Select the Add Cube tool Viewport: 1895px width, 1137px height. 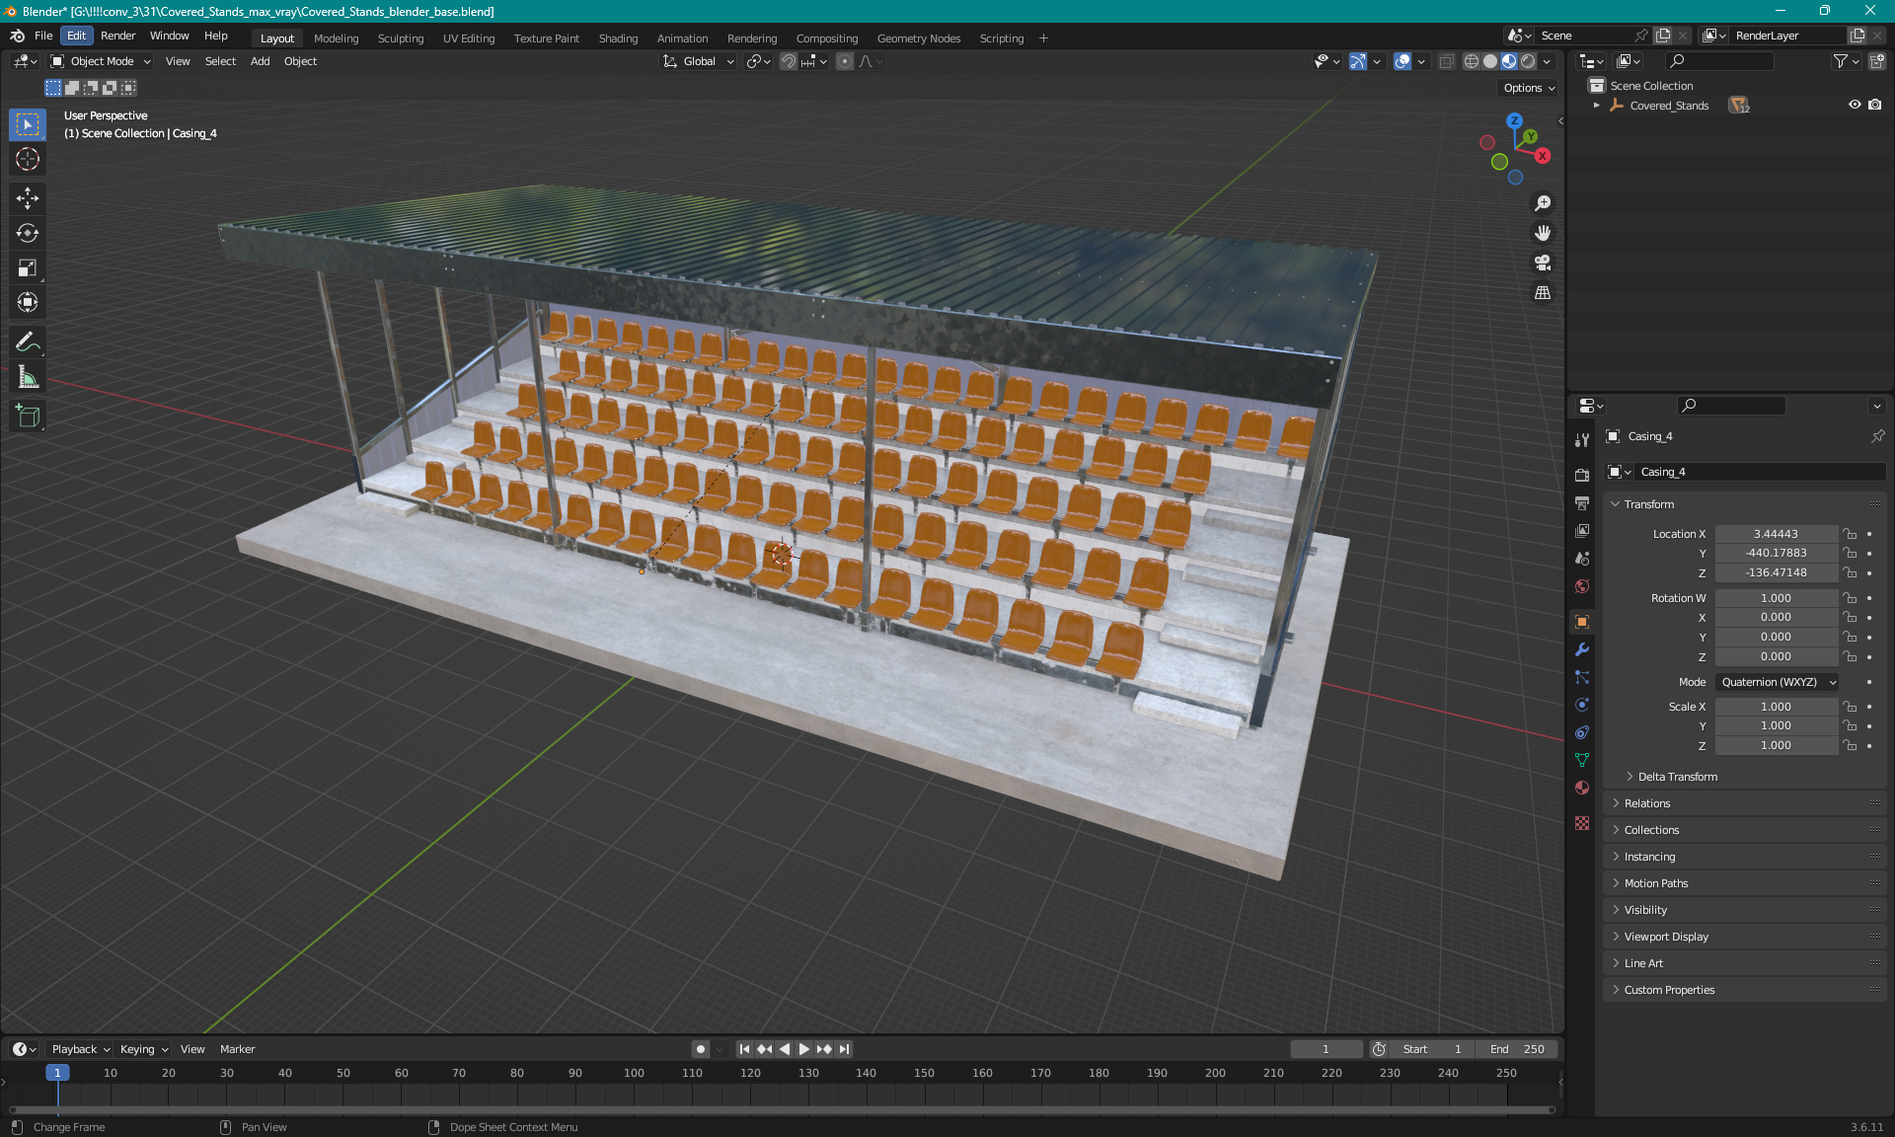(x=28, y=417)
